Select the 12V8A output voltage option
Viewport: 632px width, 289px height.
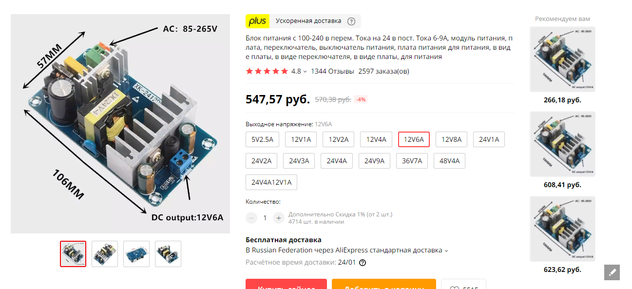(x=452, y=139)
